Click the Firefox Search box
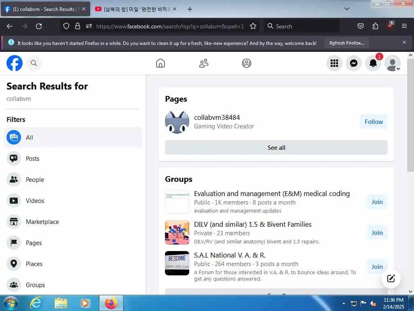This screenshot has width=414, height=311. point(302,26)
